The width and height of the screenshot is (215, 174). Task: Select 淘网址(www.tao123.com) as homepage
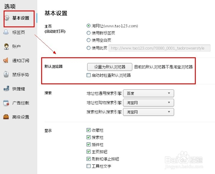[89, 26]
